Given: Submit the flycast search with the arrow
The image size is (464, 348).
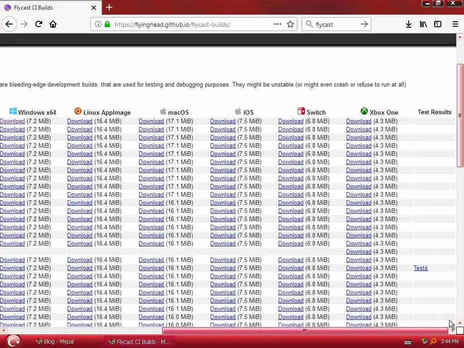Looking at the screenshot, I should pyautogui.click(x=364, y=24).
